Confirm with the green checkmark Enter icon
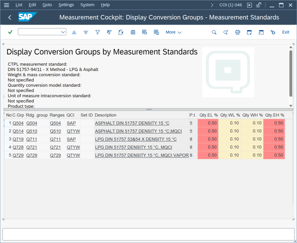This screenshot has height=243, width=297. pos(10,32)
